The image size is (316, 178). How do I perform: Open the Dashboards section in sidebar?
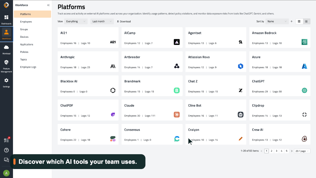(6, 19)
